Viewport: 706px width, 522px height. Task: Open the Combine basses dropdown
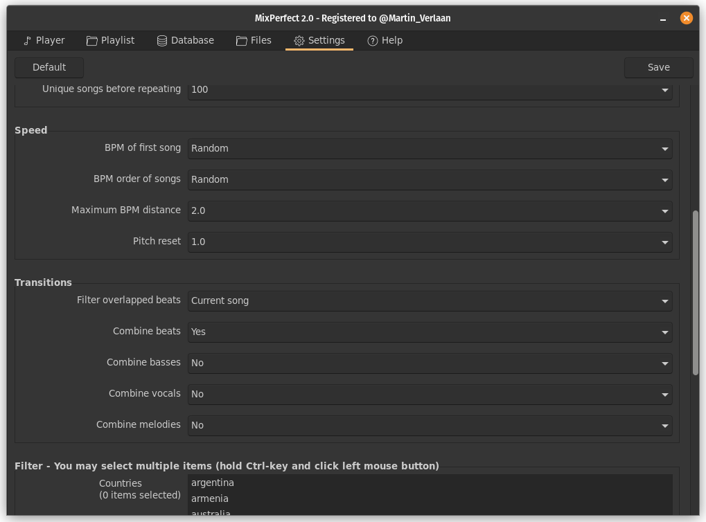(x=430, y=363)
